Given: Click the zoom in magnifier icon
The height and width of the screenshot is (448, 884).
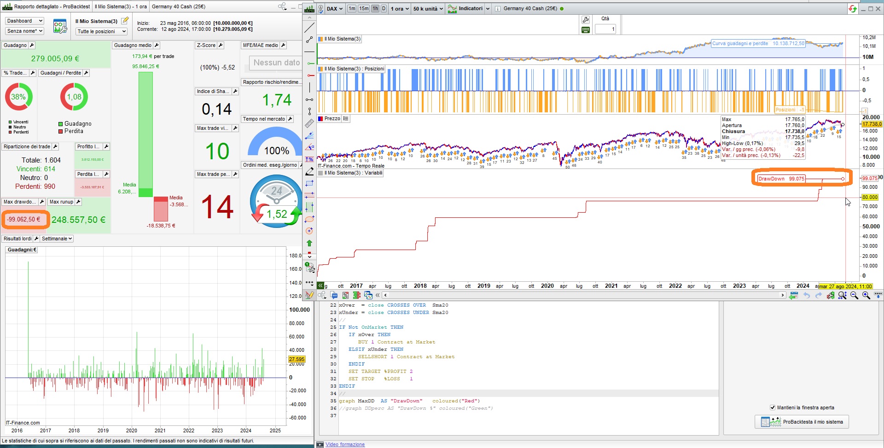Looking at the screenshot, I should (866, 295).
